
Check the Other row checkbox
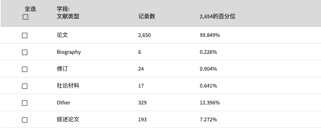click(25, 103)
